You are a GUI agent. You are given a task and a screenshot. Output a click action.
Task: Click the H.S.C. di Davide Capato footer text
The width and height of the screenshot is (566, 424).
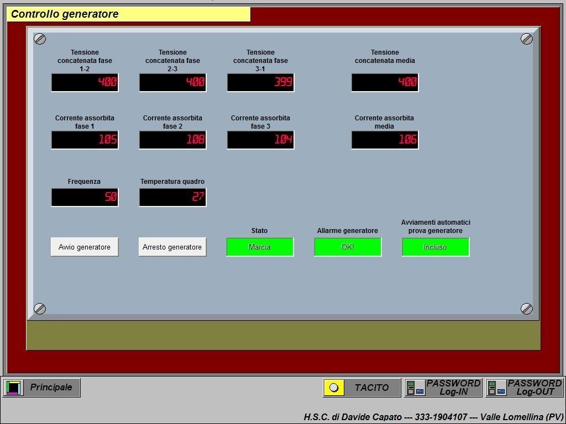pos(433,417)
